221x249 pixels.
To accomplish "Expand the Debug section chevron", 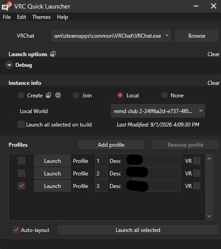I will (9, 65).
